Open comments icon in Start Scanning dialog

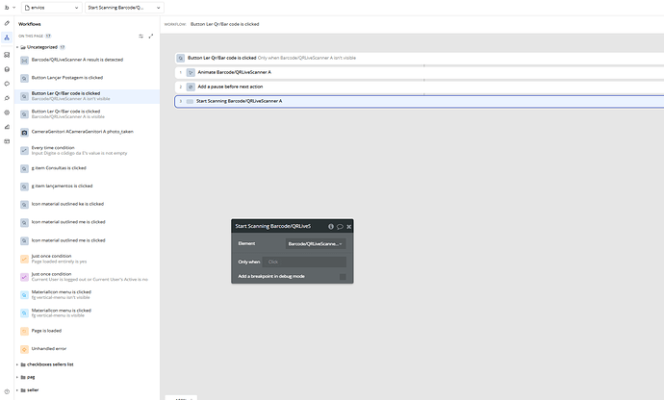point(340,227)
